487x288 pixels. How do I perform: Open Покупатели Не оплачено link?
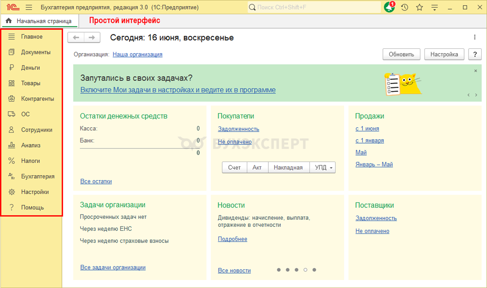(234, 142)
